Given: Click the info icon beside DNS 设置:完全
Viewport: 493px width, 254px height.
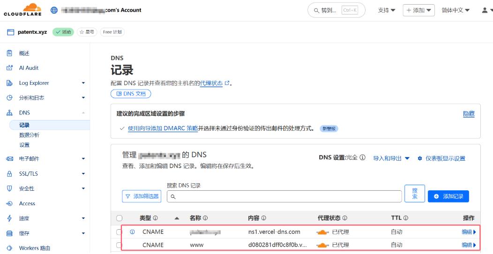Looking at the screenshot, I should (362, 158).
